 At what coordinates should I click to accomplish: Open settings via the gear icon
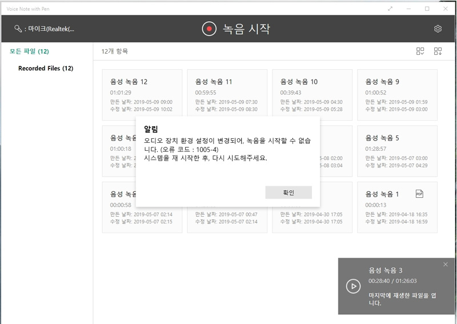(438, 29)
